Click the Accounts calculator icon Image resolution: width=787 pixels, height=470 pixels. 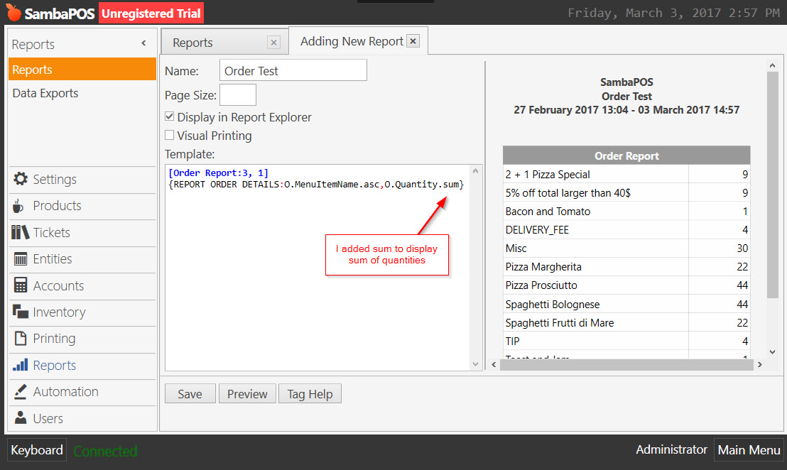pos(21,286)
